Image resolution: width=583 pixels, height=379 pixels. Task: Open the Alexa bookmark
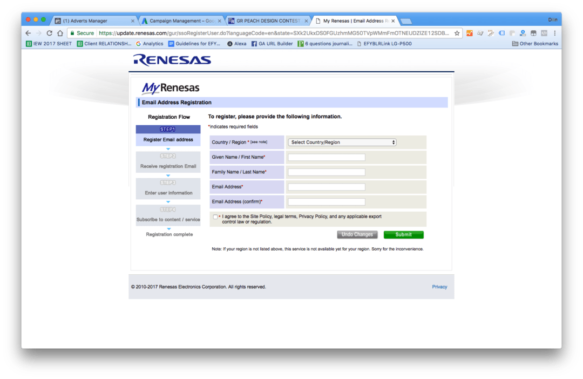point(236,44)
